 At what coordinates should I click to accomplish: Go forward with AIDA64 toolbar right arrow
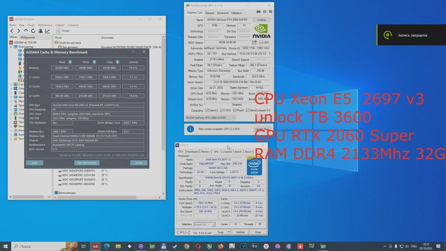point(19,31)
